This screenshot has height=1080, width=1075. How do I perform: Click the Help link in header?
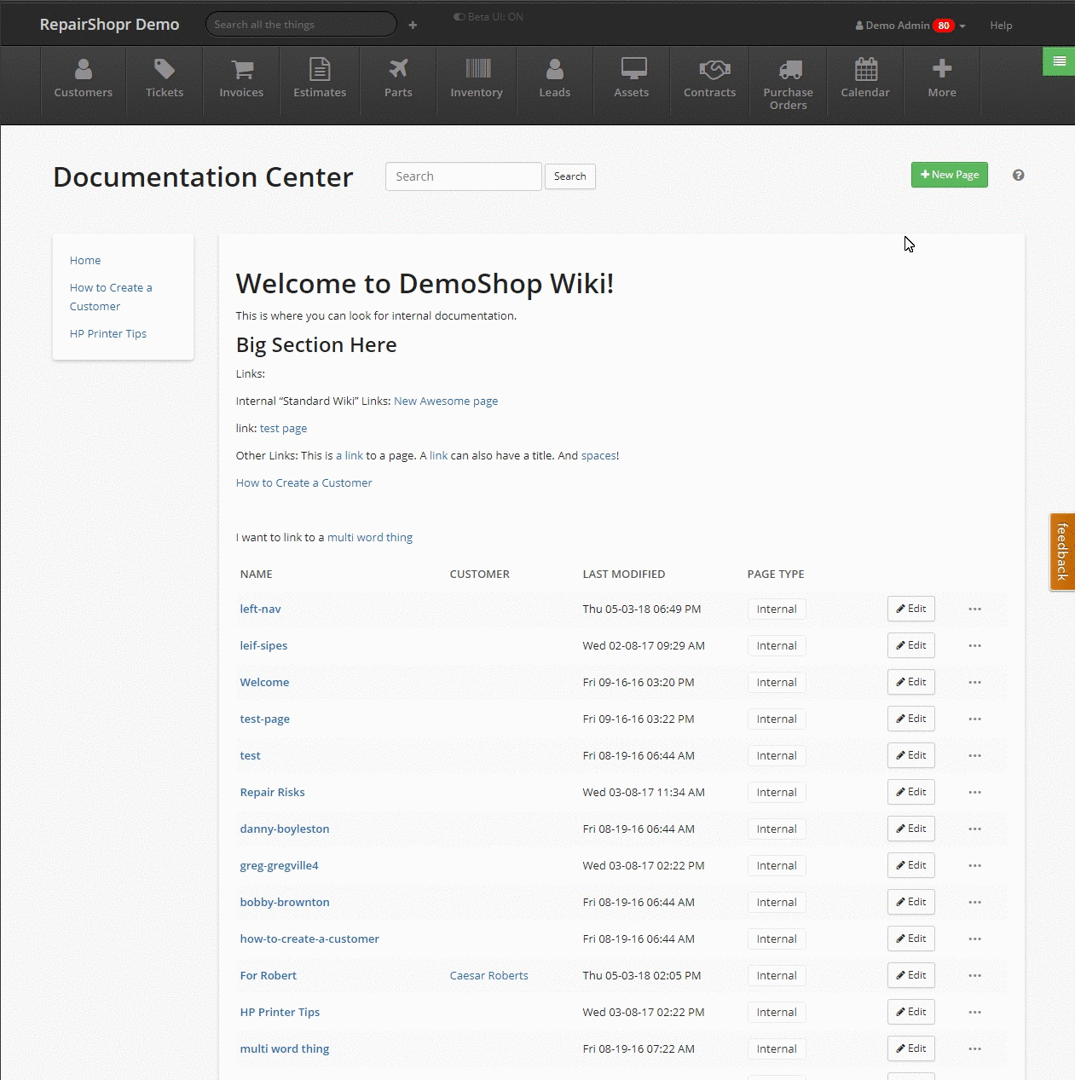click(1001, 26)
